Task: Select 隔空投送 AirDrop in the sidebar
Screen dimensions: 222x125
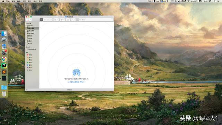Action: (x=32, y=28)
